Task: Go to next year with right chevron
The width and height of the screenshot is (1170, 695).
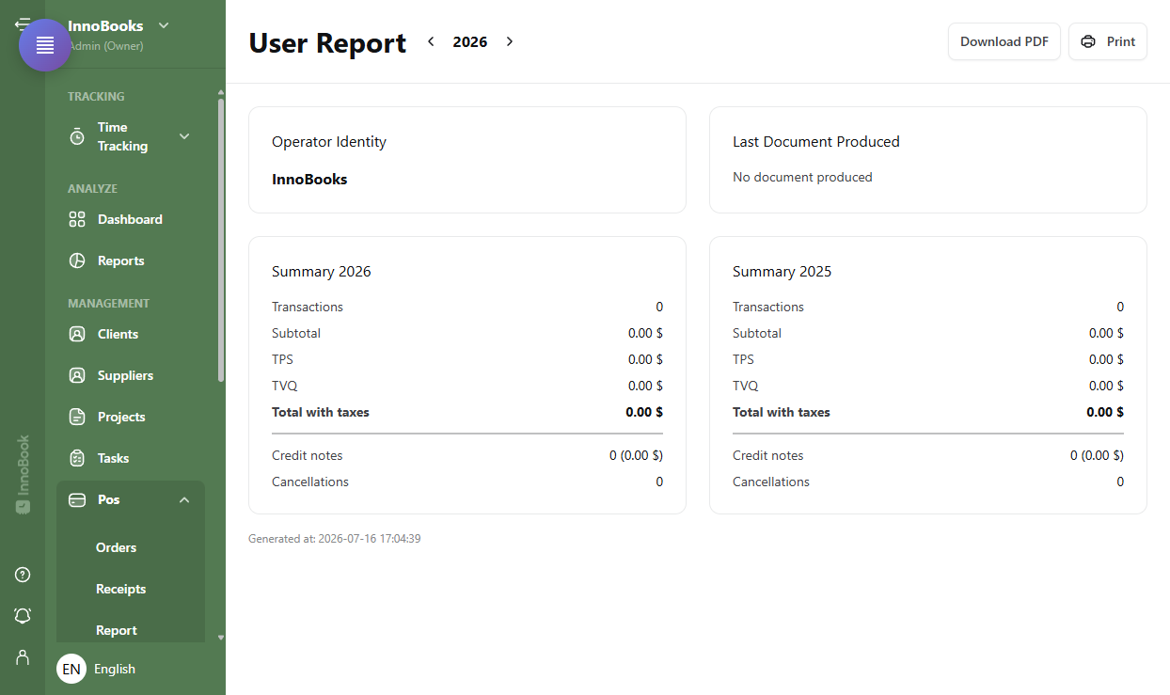Action: pos(510,41)
